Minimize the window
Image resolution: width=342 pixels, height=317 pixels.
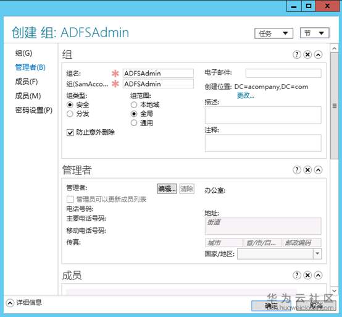(294, 6)
